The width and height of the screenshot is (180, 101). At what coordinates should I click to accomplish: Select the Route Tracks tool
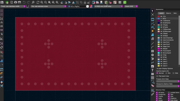(x=152, y=24)
